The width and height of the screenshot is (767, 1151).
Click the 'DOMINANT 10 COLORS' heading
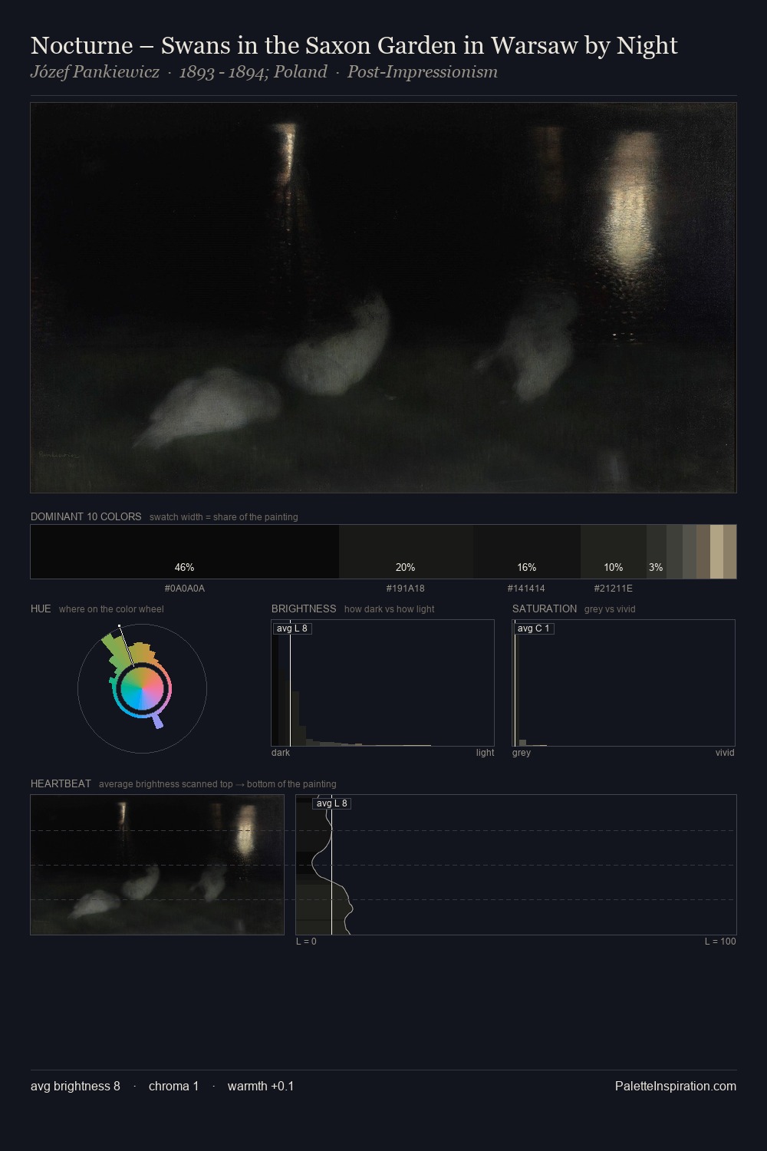click(86, 516)
